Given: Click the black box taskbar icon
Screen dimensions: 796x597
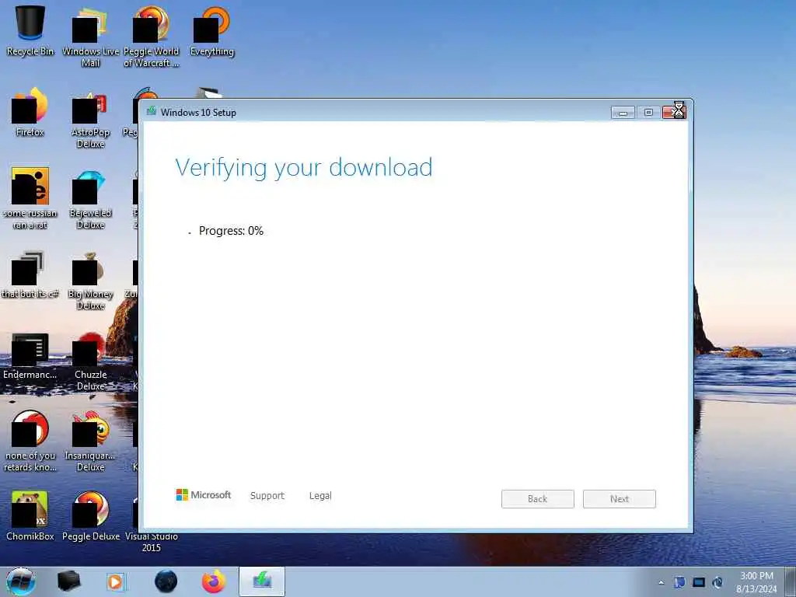Looking at the screenshot, I should pyautogui.click(x=69, y=581).
